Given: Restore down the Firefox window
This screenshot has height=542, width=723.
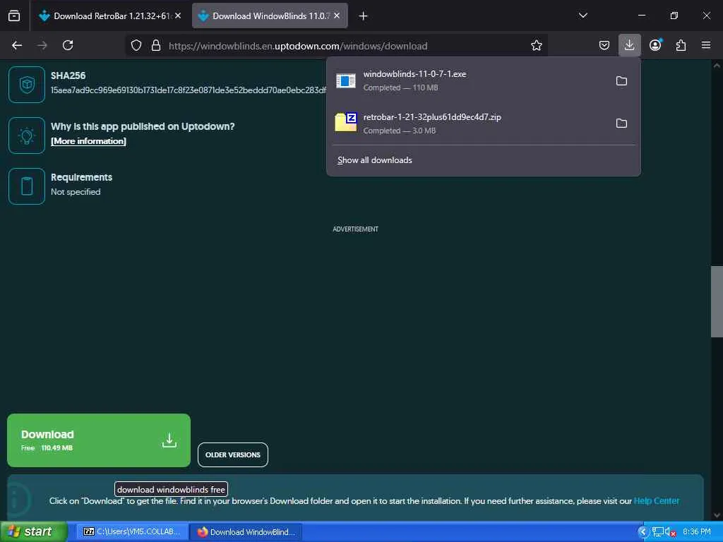Looking at the screenshot, I should coord(674,16).
